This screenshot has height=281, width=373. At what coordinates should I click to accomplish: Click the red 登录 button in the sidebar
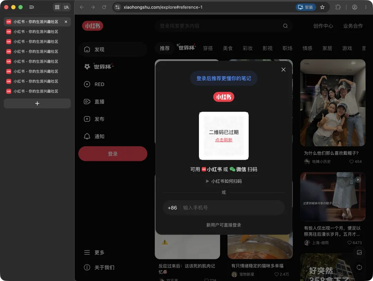pyautogui.click(x=113, y=154)
